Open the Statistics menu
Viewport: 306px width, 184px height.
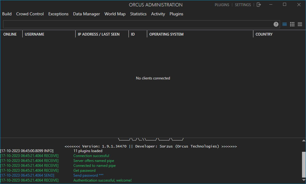click(138, 14)
